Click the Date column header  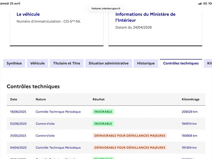[14, 99]
